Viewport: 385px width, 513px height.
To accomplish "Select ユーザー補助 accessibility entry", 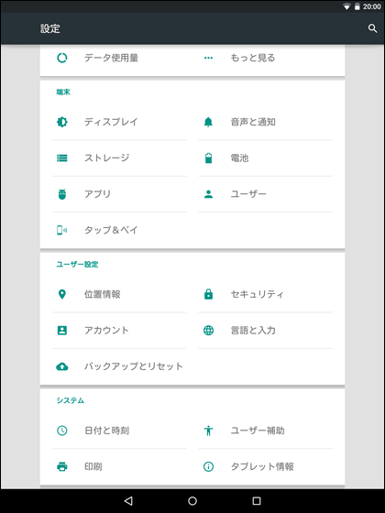I will (x=266, y=431).
